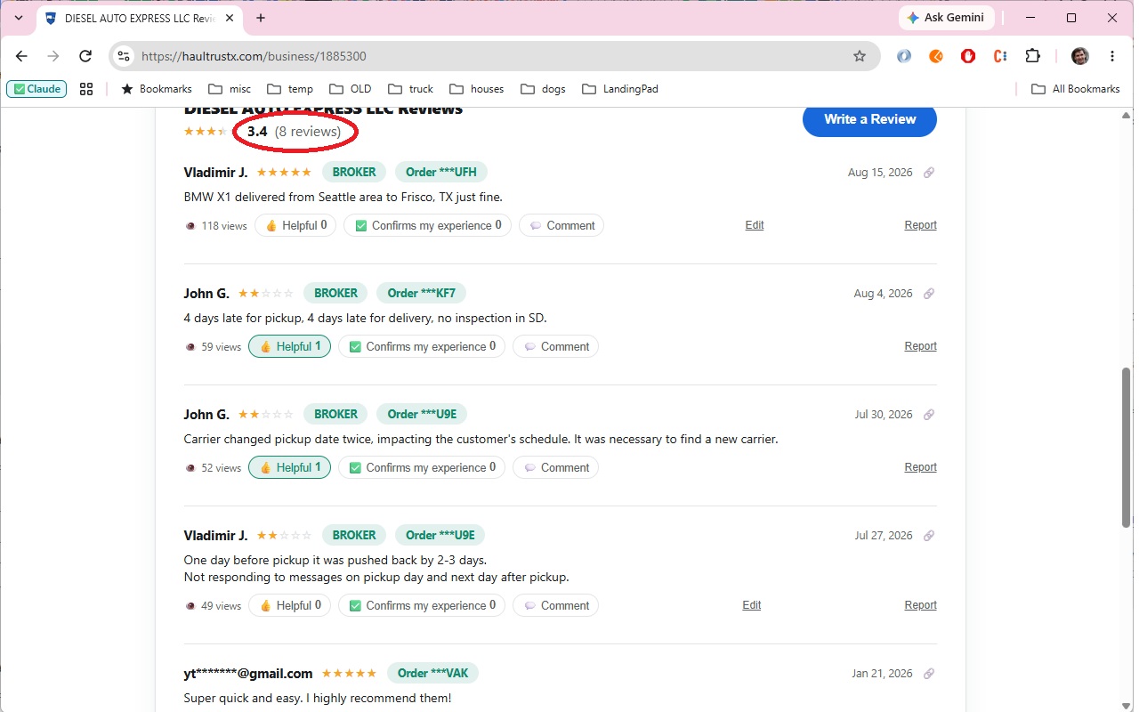
Task: Mark the Aug 15 Vladimir J. review Helpful
Action: pos(295,225)
